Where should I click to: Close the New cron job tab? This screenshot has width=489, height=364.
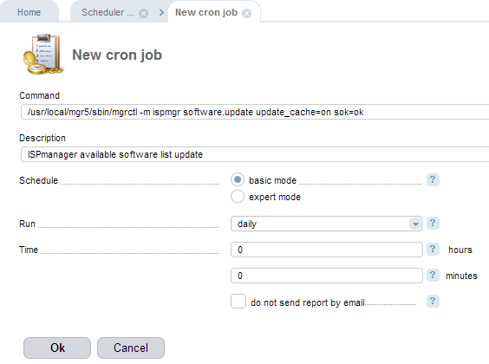click(247, 13)
